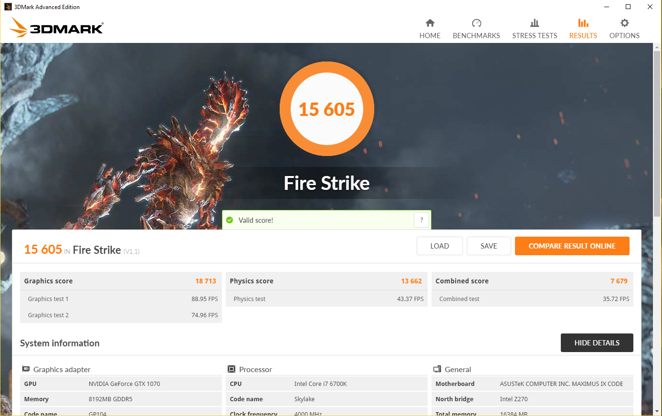Click the North bridge value Intel Z270

coord(514,399)
